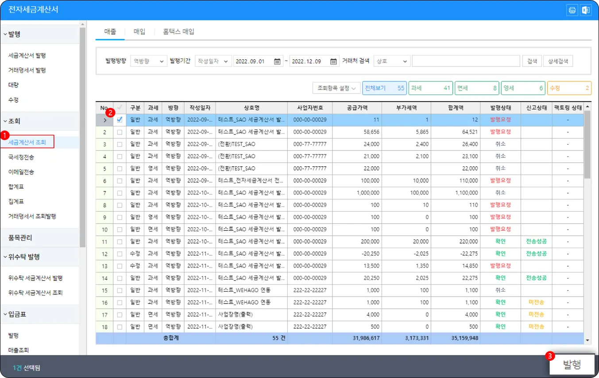This screenshot has width=599, height=378.
Task: Click the row 1 arrow indicator
Action: click(104, 120)
